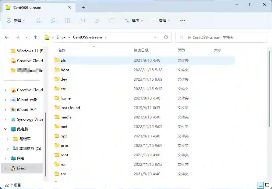Click Linux in the address breadcrumb

point(61,37)
